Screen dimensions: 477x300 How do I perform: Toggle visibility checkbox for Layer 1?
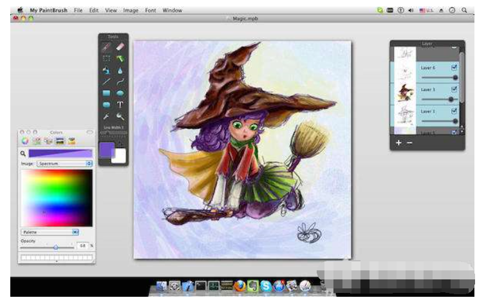454,111
